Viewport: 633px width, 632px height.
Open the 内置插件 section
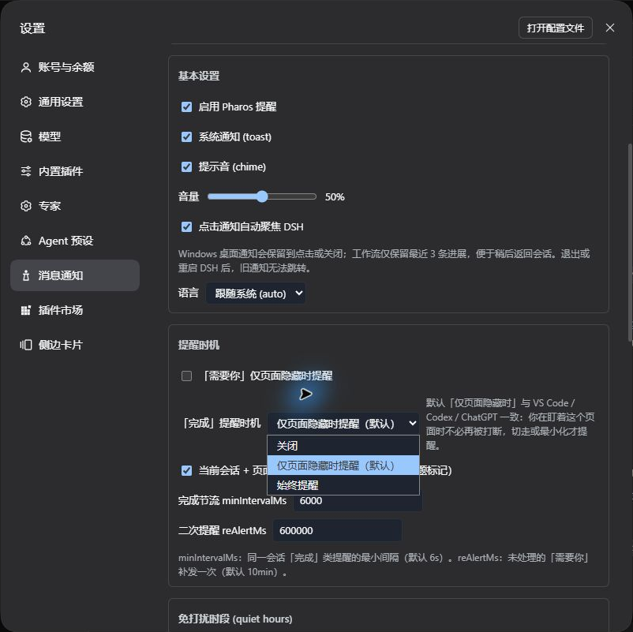75,171
